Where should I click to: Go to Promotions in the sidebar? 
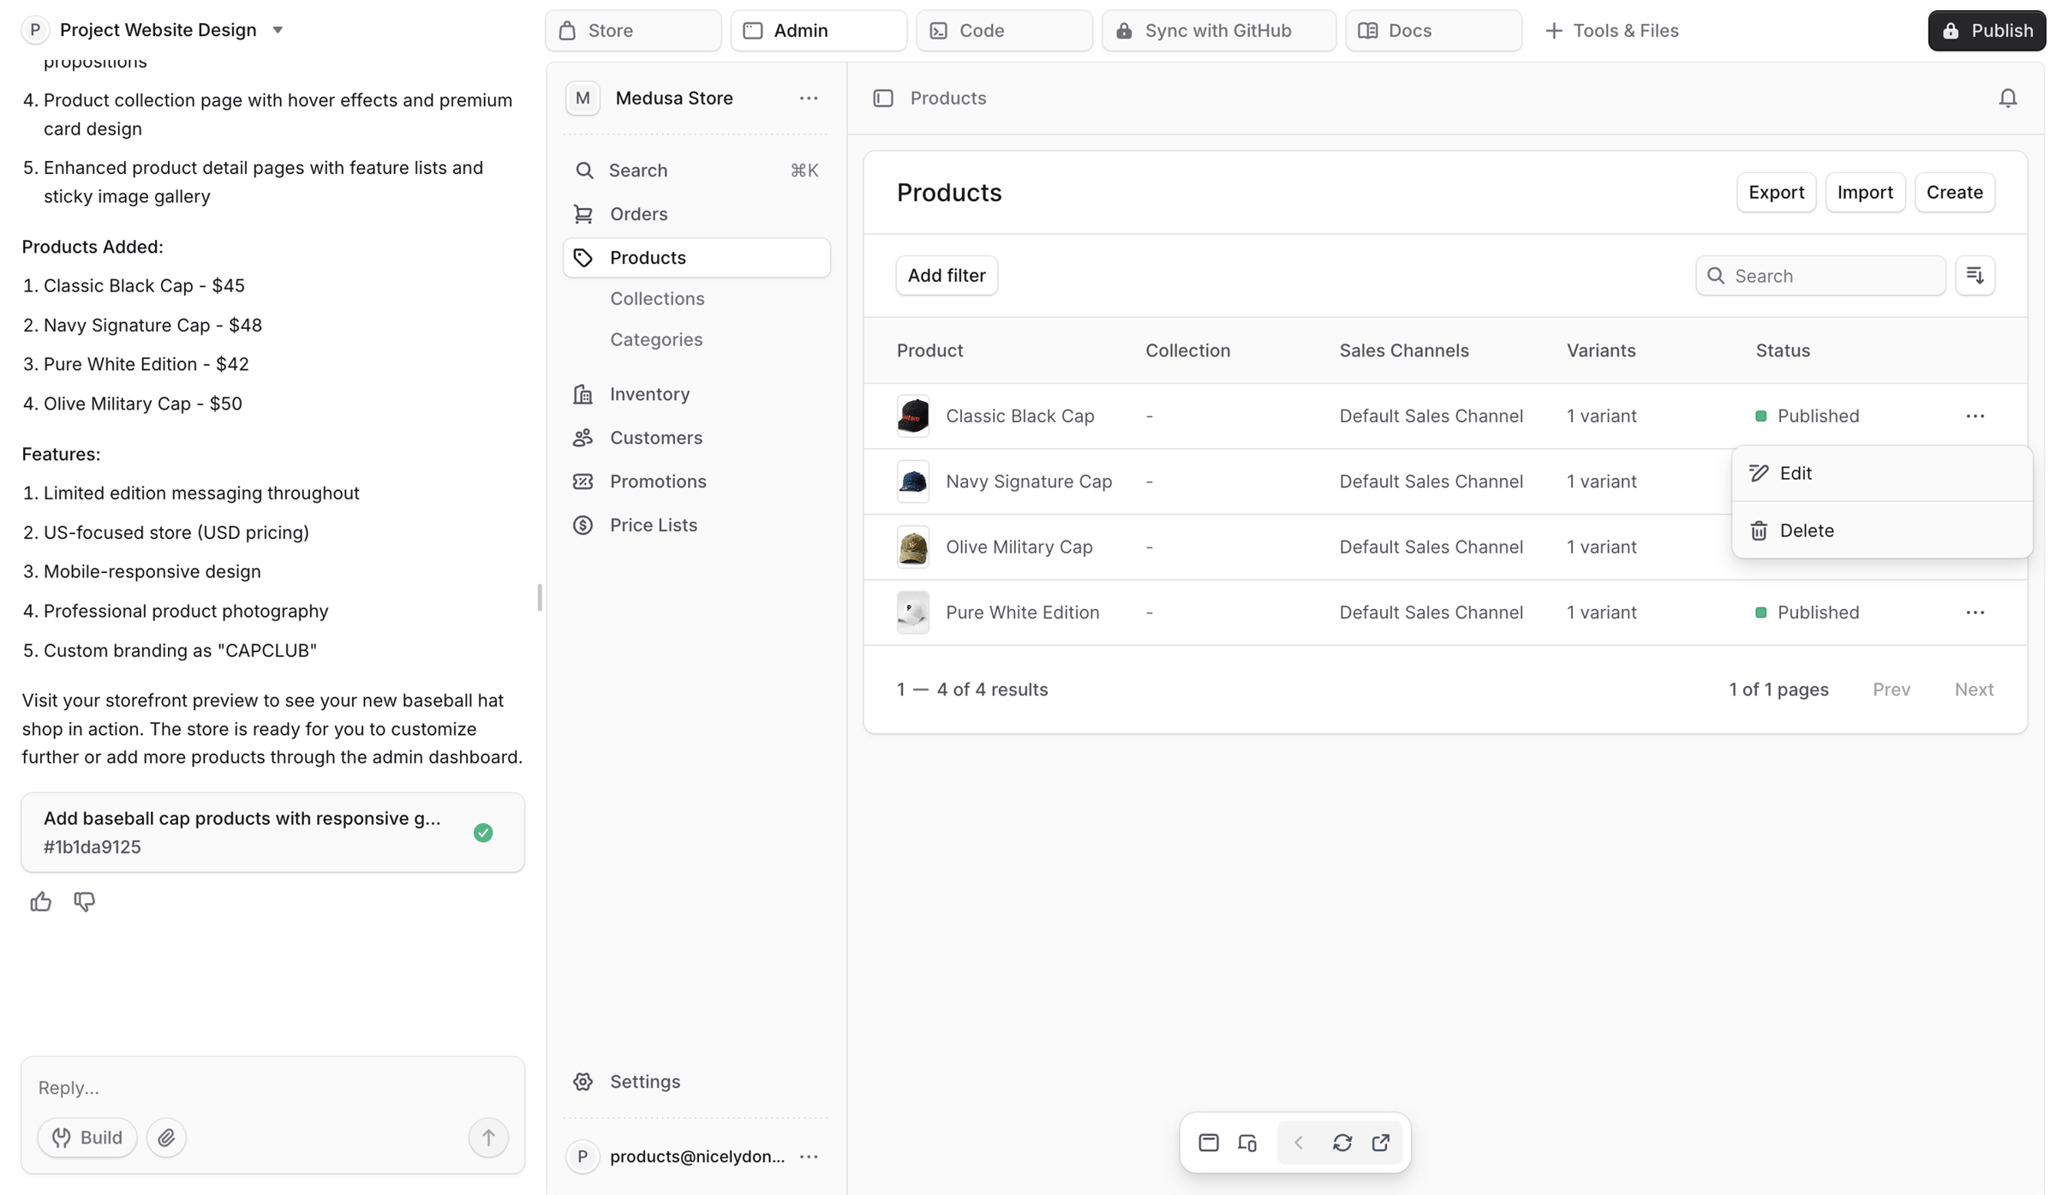(696, 481)
